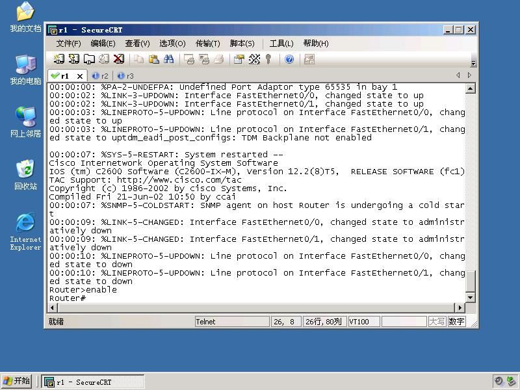520x390 pixels.
Task: Click TAC Support URL line in terminal
Action: [145, 180]
